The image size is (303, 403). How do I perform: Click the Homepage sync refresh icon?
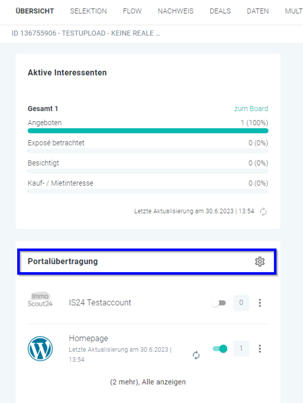[x=196, y=355]
